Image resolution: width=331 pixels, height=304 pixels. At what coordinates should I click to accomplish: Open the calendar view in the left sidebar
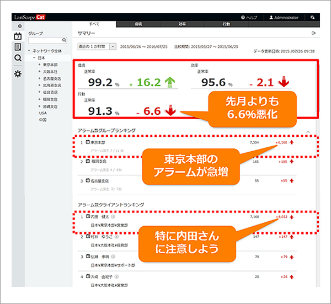coord(18,37)
